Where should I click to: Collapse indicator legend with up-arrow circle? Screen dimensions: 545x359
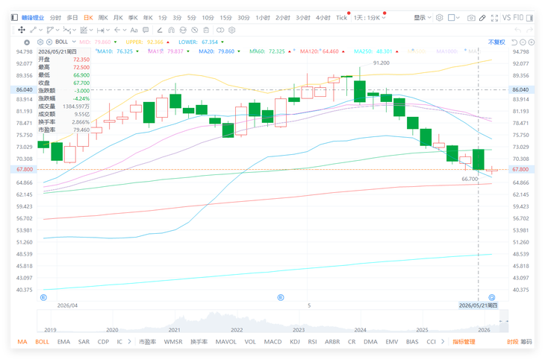[x=27, y=42]
